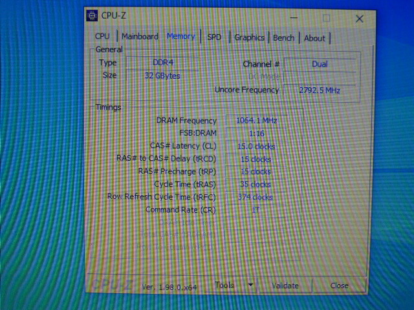Click the 32 GBytes size value
414x310 pixels.
coord(162,76)
